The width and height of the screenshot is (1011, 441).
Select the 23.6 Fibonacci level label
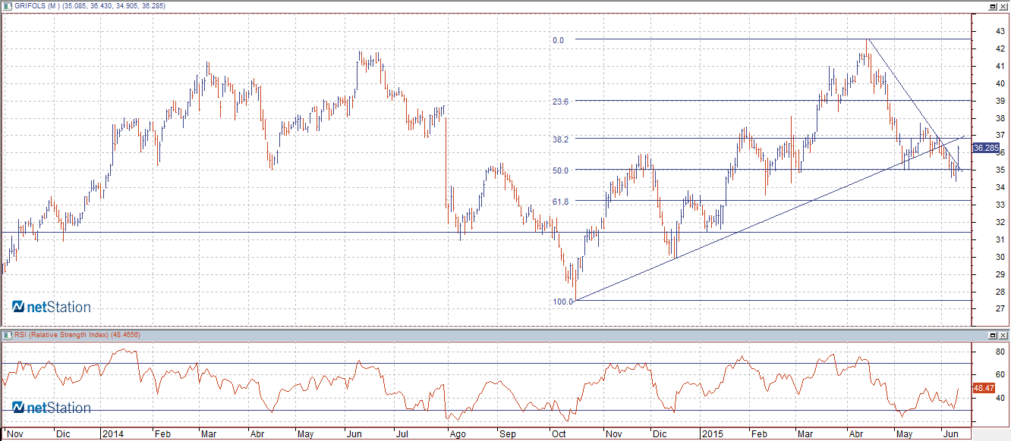561,101
